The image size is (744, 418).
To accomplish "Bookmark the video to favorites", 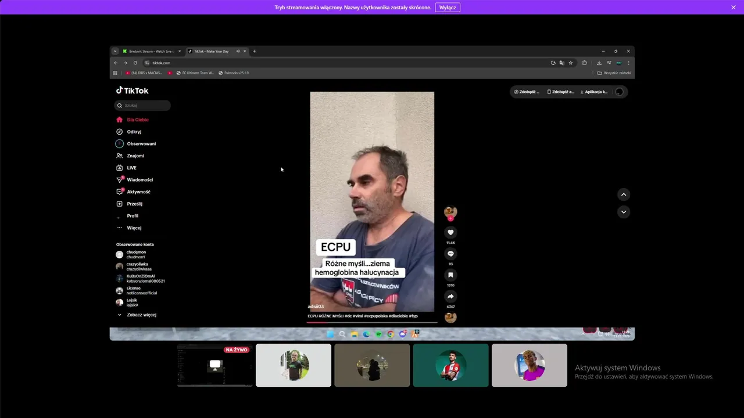I will (x=450, y=275).
